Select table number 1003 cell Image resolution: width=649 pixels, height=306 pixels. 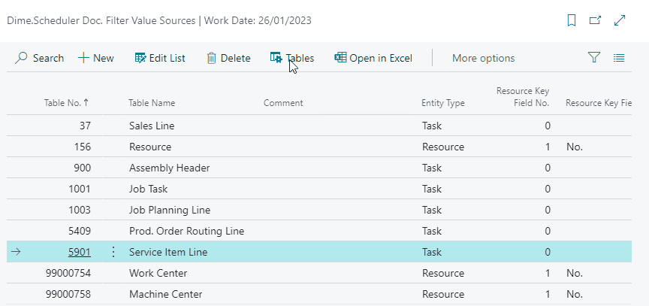click(80, 210)
